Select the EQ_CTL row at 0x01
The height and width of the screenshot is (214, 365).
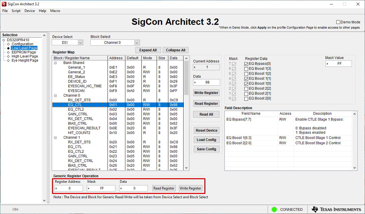tap(118, 105)
